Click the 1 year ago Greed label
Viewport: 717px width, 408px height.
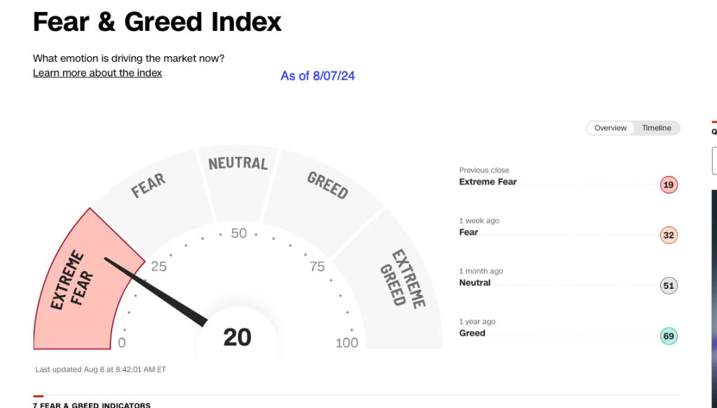click(x=472, y=333)
